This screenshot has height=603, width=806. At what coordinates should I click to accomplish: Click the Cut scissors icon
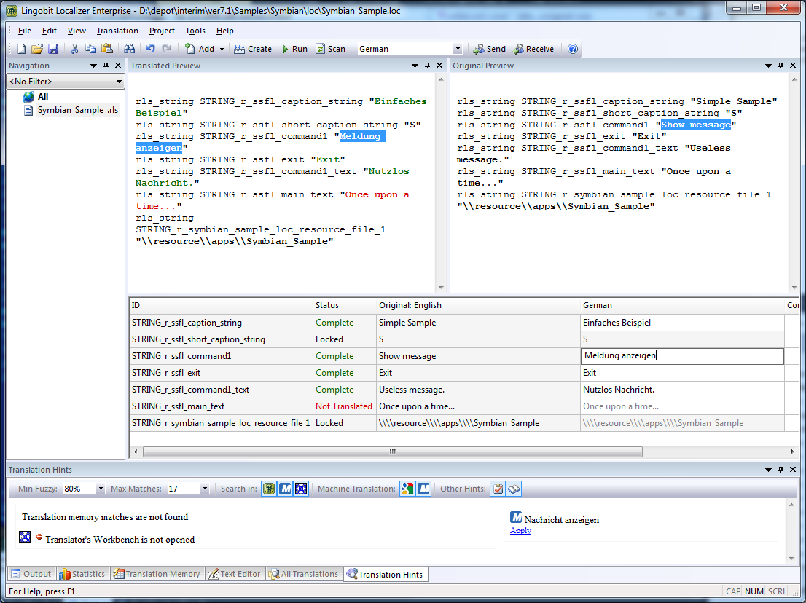tap(74, 49)
